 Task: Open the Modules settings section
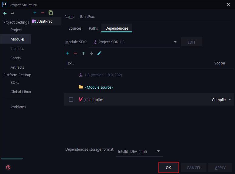pos(15,39)
